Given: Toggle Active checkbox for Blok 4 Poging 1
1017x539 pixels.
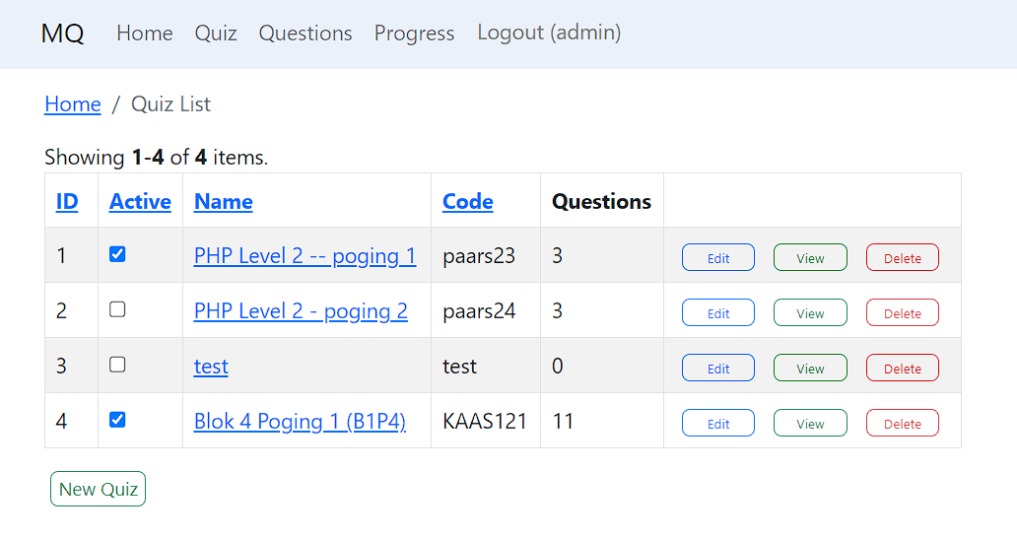Looking at the screenshot, I should (x=117, y=420).
